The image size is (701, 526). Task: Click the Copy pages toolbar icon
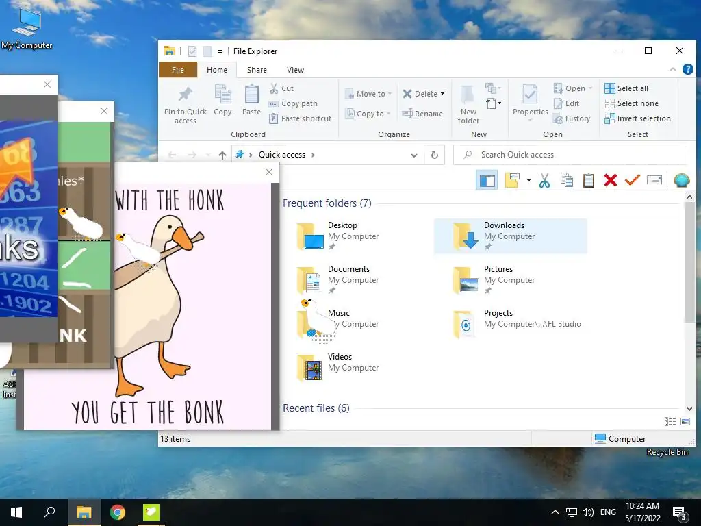[x=567, y=180]
